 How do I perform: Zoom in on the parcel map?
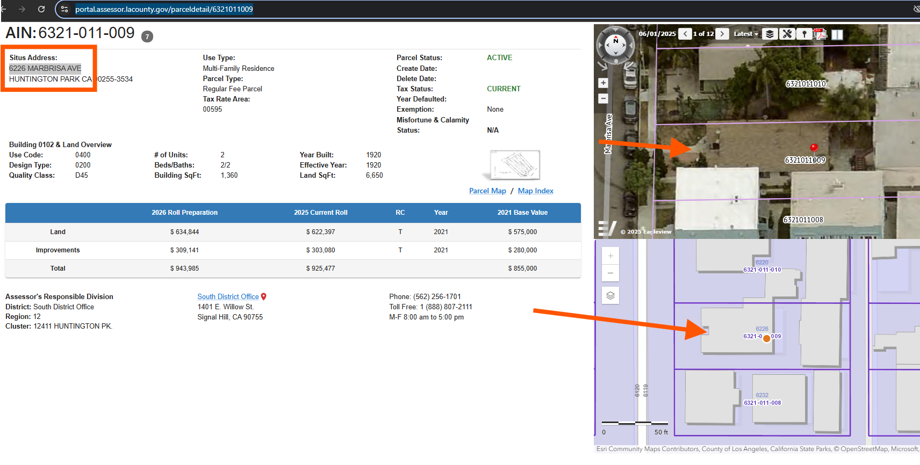610,256
